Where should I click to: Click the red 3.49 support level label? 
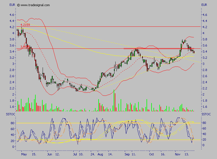[25, 47]
